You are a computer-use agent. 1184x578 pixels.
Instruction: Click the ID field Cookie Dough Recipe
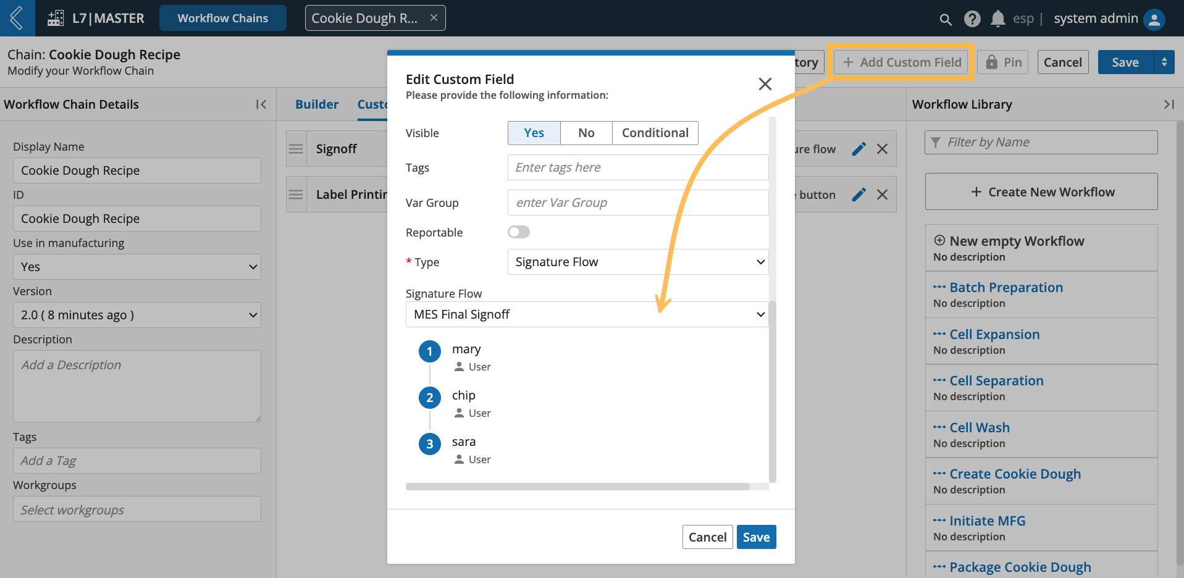137,219
